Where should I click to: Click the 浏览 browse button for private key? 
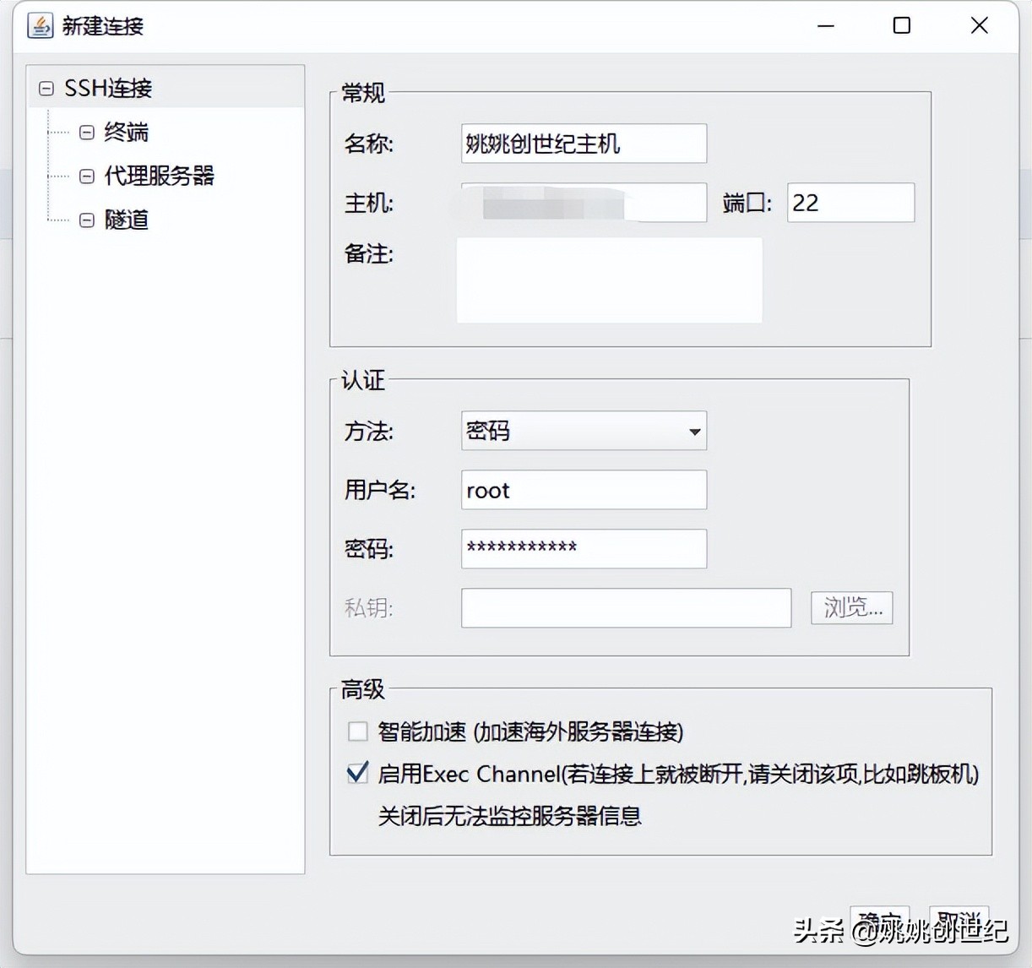(x=851, y=607)
